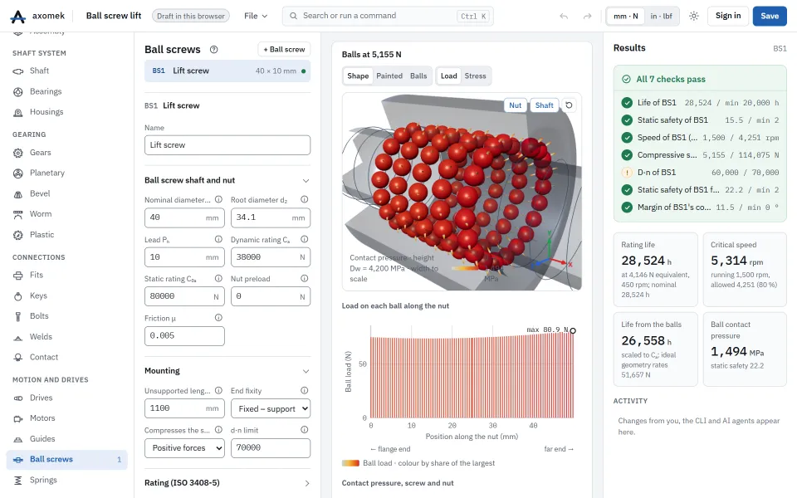Expand Rating (ISO 3408-5) section

point(306,483)
